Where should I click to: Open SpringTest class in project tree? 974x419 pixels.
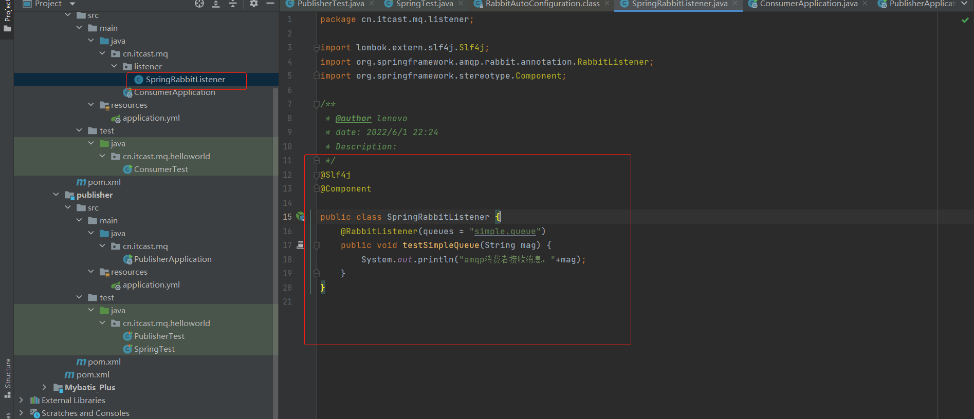154,349
